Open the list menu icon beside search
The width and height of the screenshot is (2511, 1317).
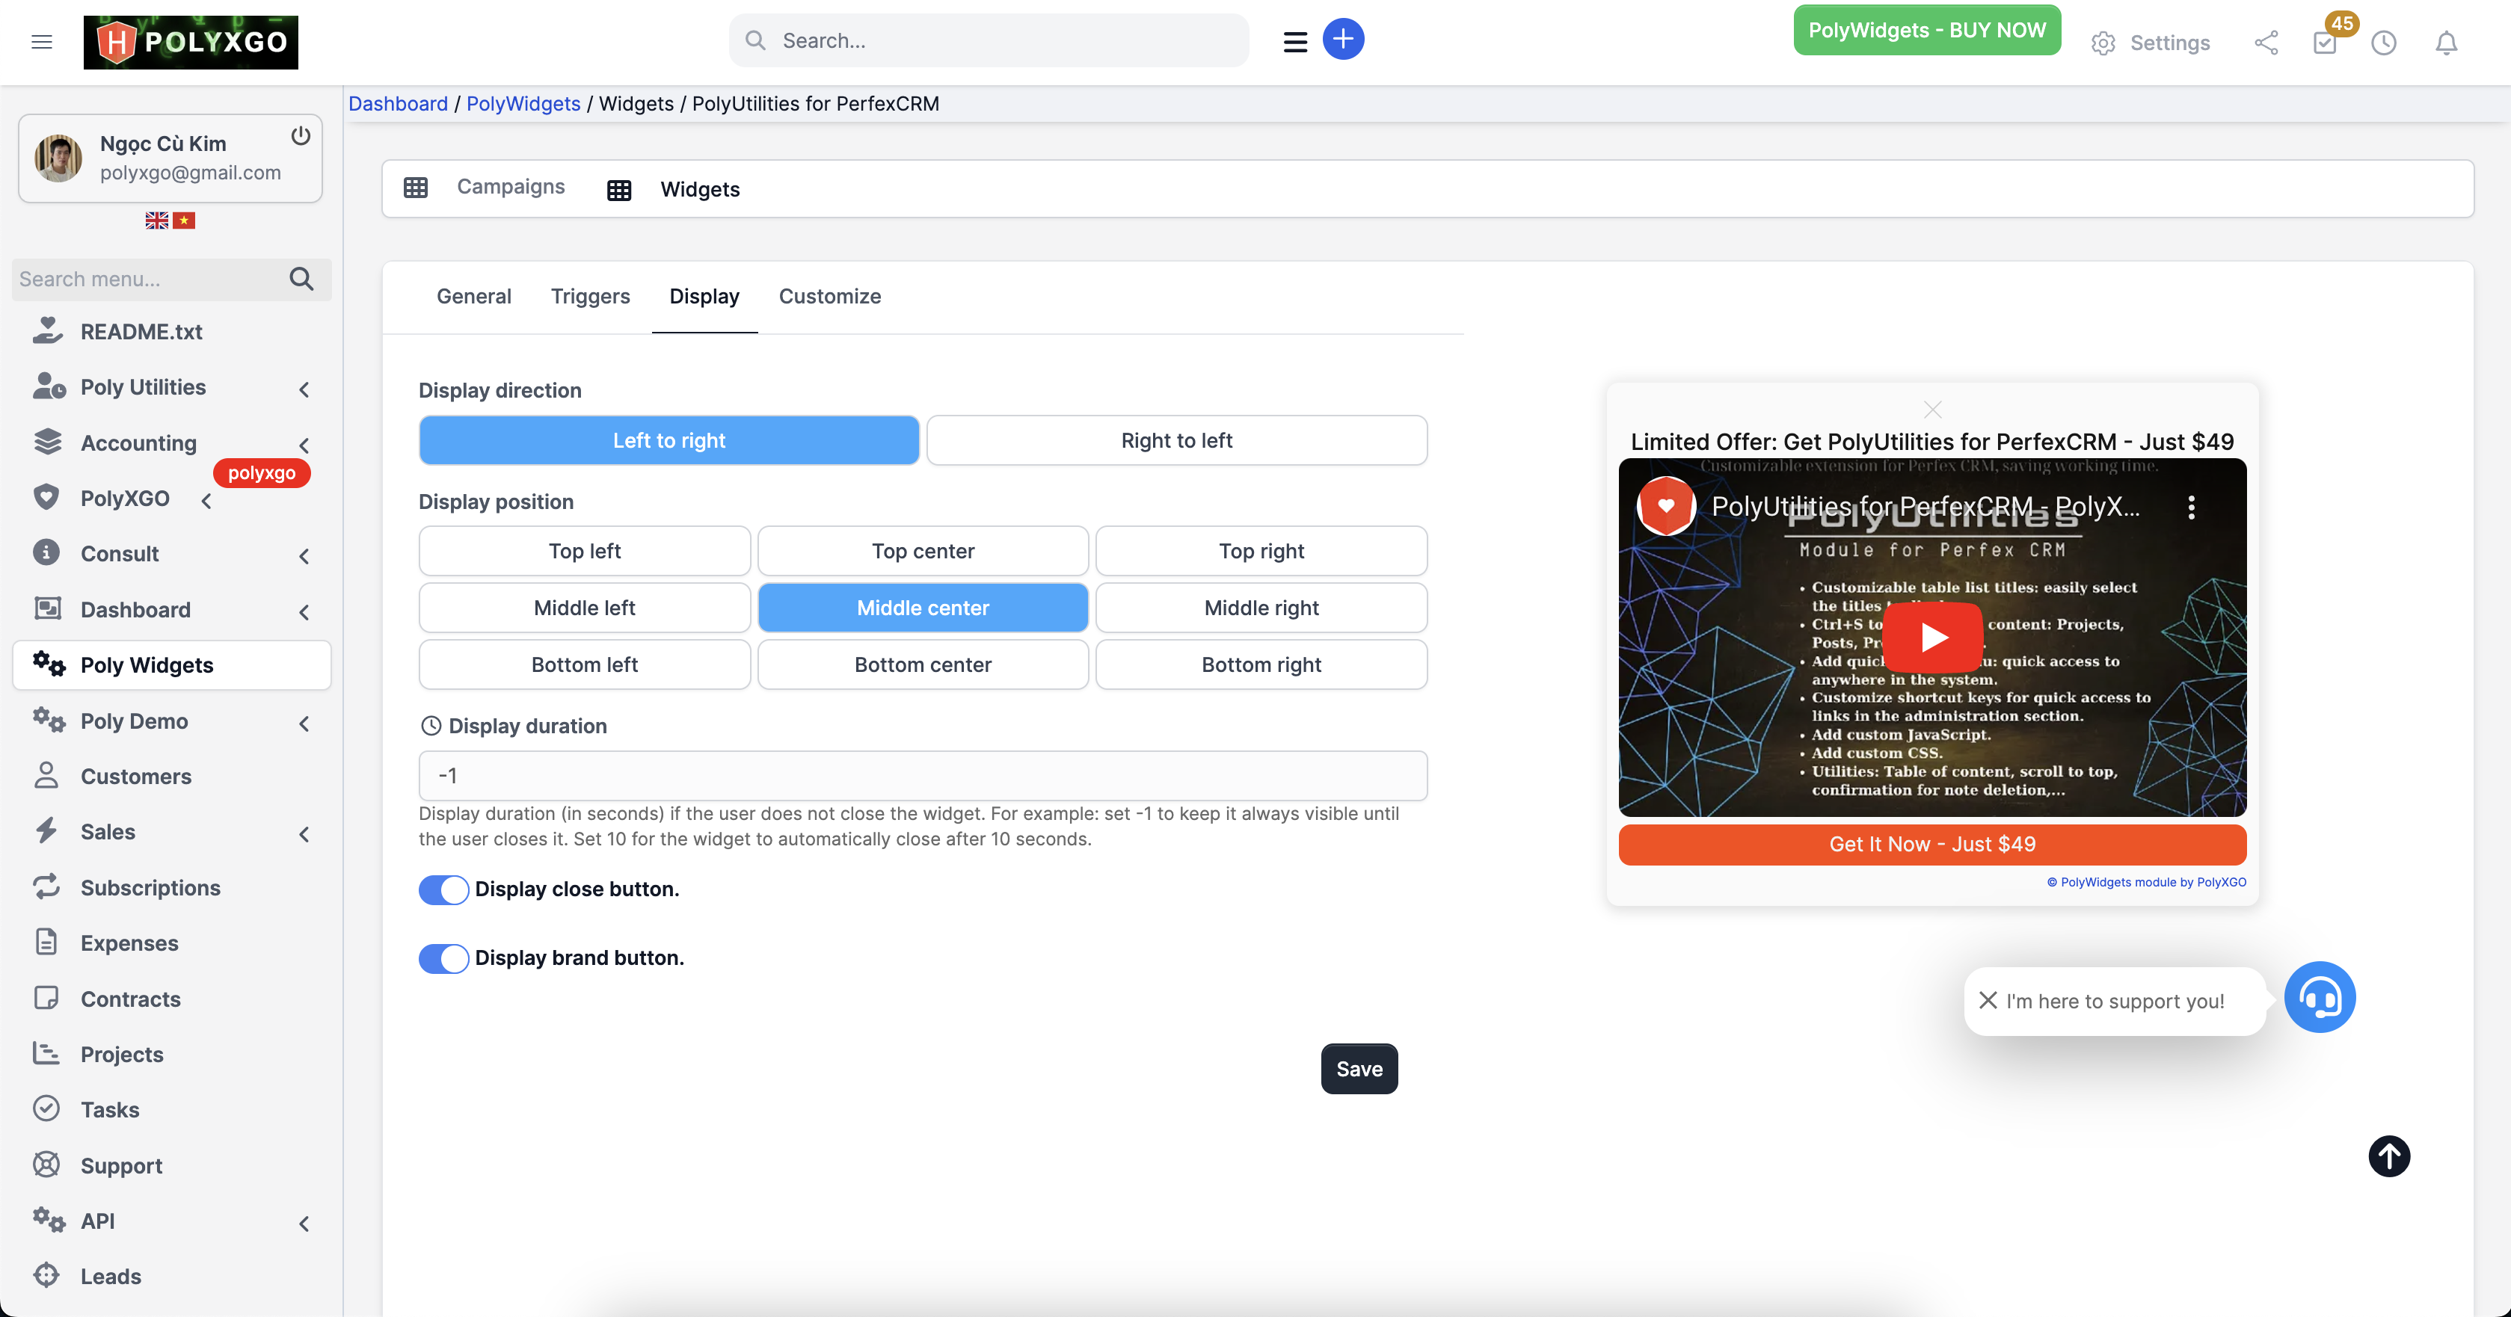[x=1294, y=42]
